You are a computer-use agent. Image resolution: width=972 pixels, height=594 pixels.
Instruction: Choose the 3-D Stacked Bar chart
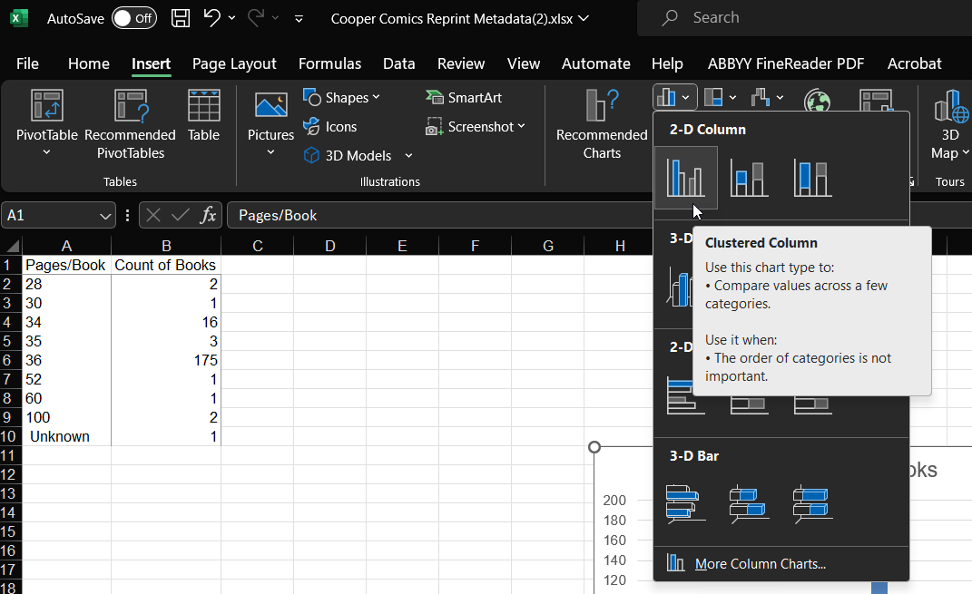pyautogui.click(x=749, y=503)
